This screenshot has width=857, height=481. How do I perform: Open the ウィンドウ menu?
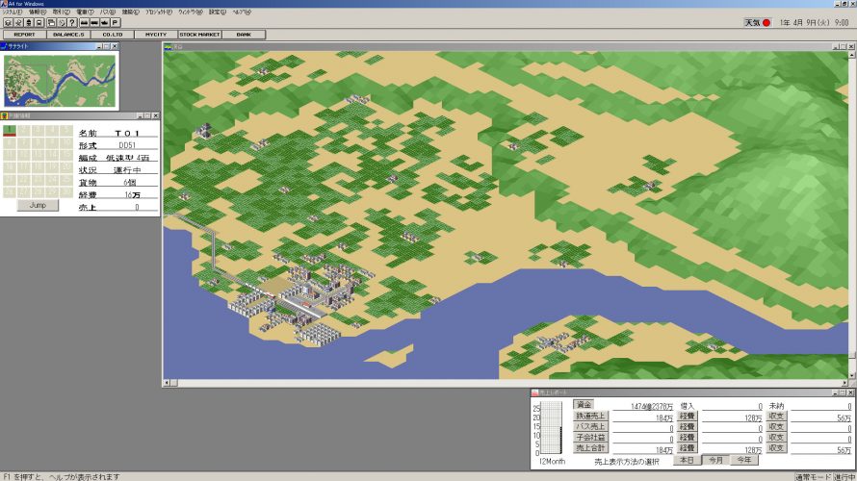pyautogui.click(x=191, y=12)
